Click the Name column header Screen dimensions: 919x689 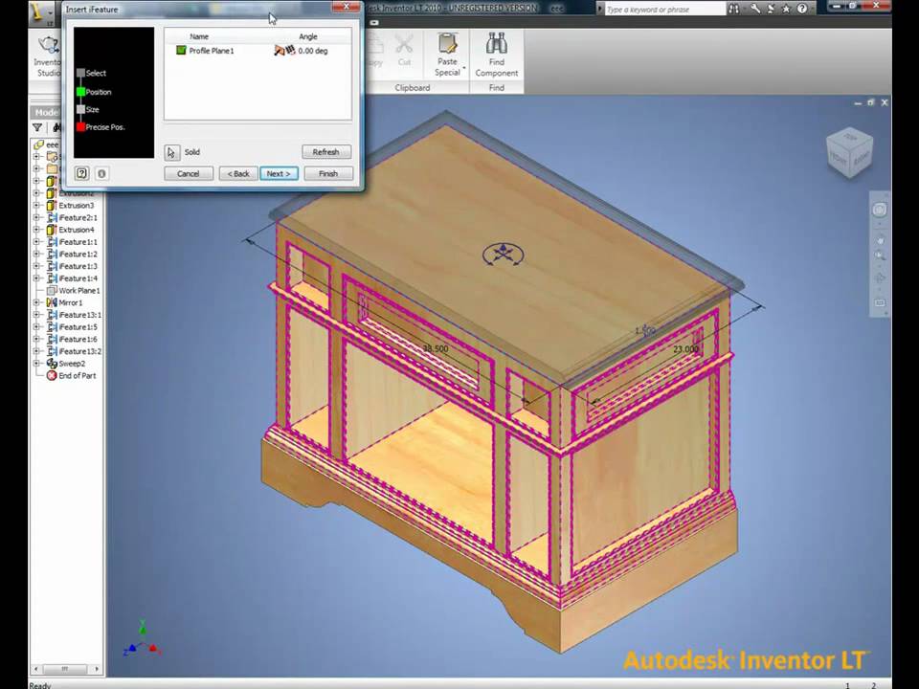pos(199,36)
